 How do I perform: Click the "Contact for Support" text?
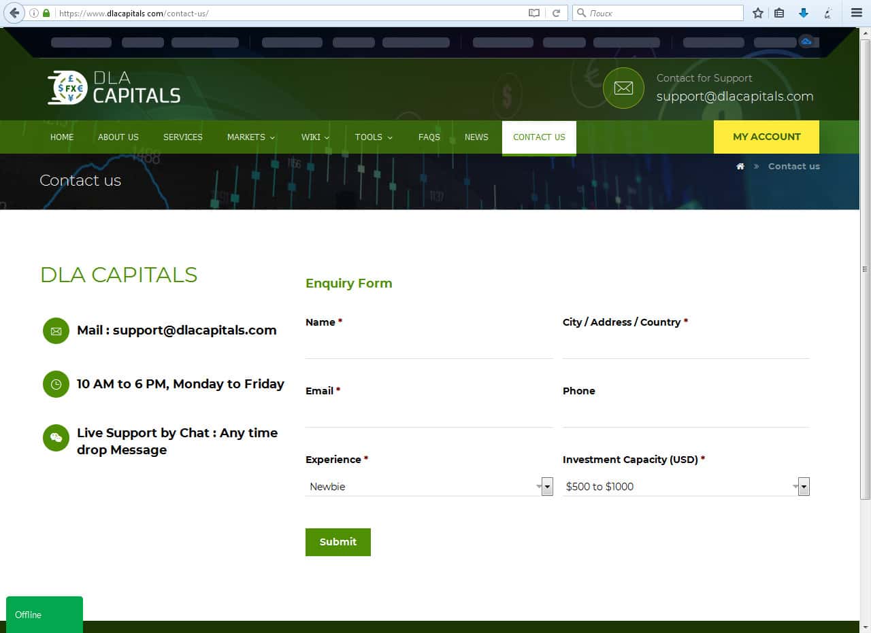click(704, 78)
